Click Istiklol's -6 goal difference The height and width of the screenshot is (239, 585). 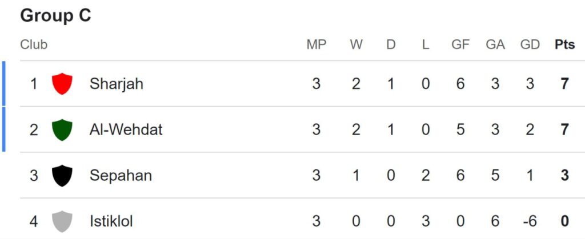tap(530, 221)
